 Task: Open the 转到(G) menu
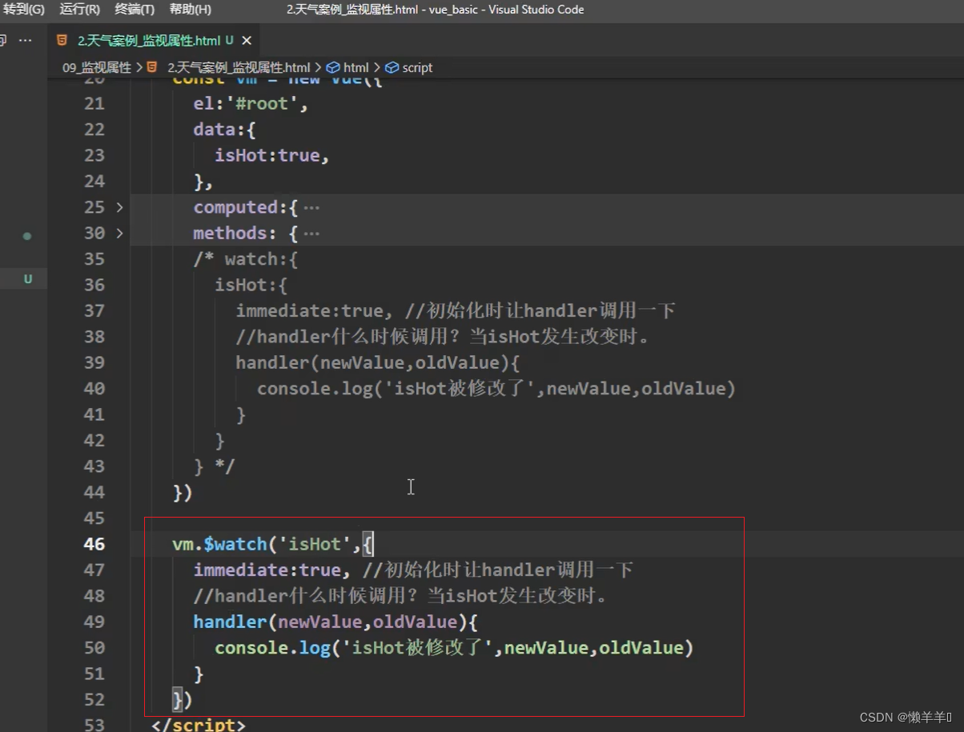pyautogui.click(x=24, y=10)
